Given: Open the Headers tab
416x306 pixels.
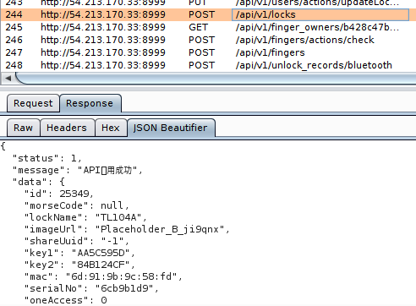Looking at the screenshot, I should (x=67, y=128).
